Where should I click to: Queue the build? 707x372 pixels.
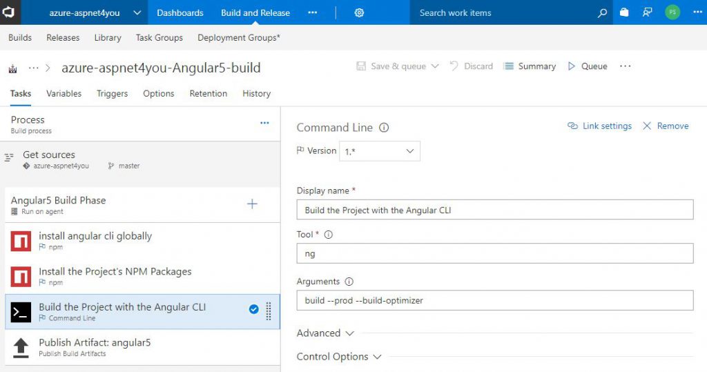(x=588, y=66)
